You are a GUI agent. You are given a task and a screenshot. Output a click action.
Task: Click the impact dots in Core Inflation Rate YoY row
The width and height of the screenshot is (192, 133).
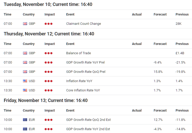tap(49, 90)
